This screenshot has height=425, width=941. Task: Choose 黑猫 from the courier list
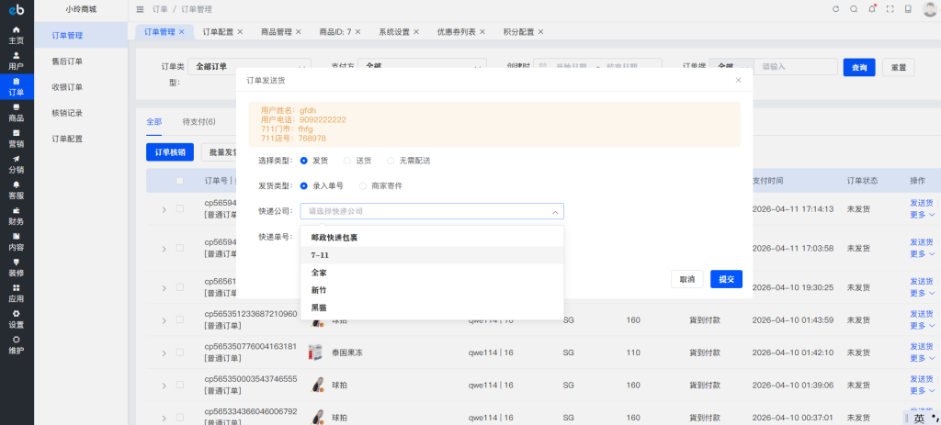tap(432, 308)
